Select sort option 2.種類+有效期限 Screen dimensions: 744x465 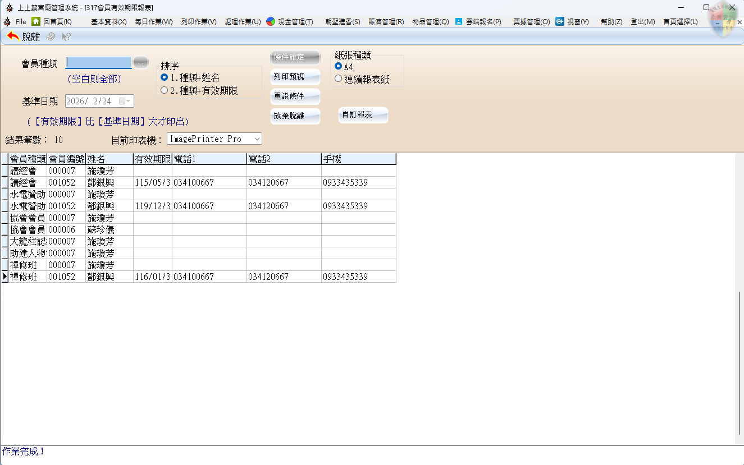click(x=165, y=90)
